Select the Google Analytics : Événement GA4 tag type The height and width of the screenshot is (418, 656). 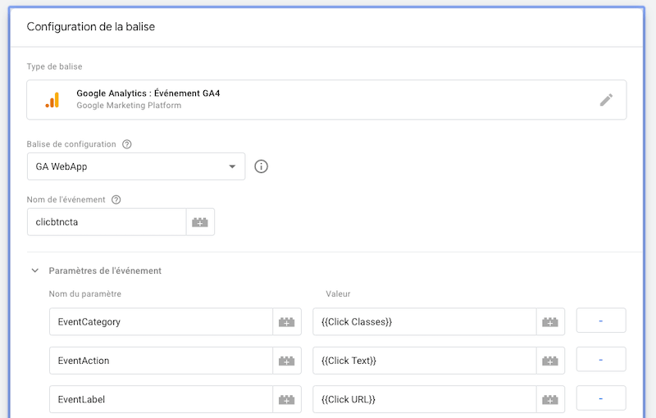click(x=326, y=100)
